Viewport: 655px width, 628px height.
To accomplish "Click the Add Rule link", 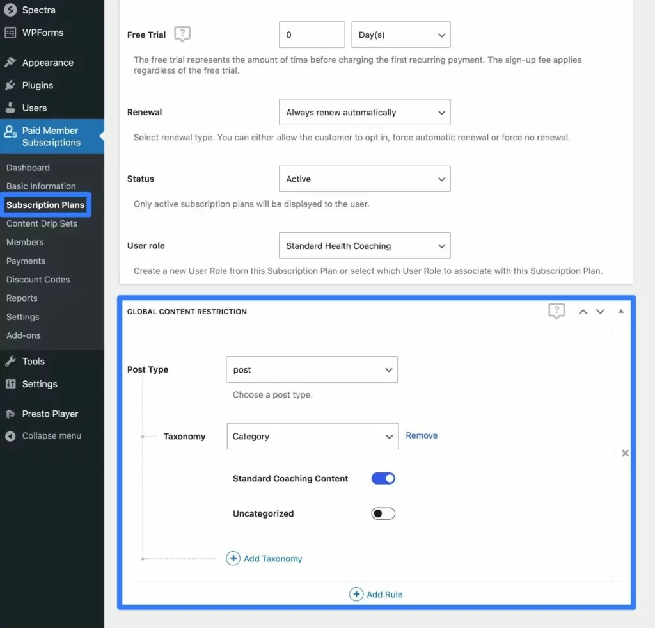I will click(x=384, y=594).
